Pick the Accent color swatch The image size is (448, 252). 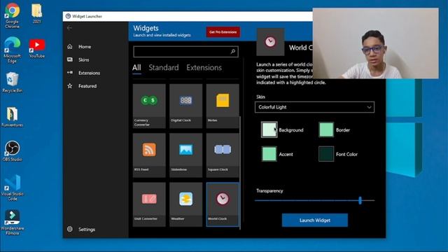point(269,154)
